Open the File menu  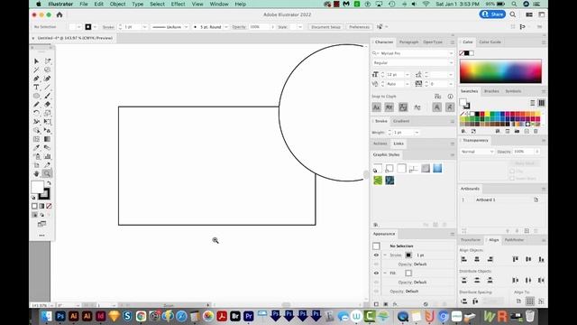click(x=84, y=4)
